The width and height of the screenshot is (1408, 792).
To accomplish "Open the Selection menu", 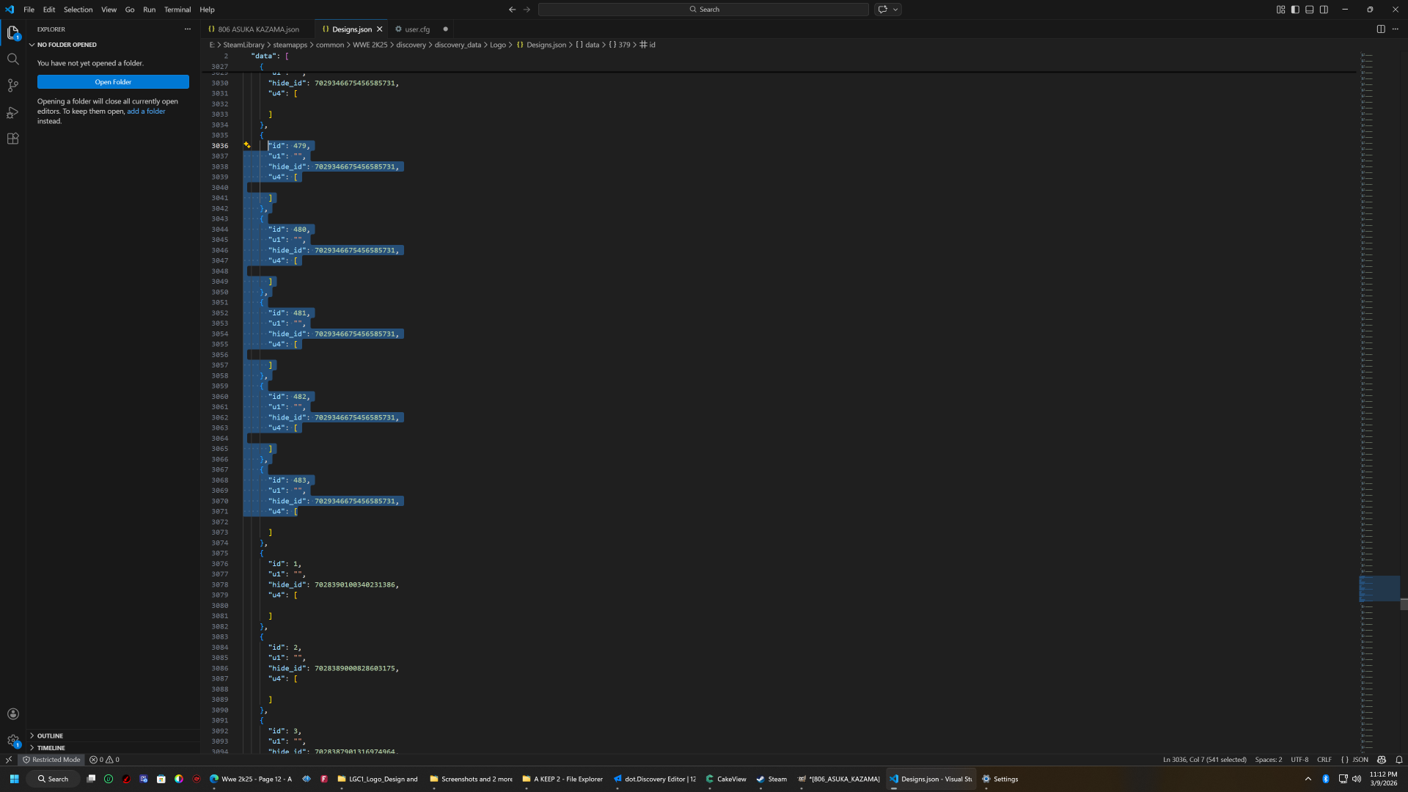I will [78, 10].
